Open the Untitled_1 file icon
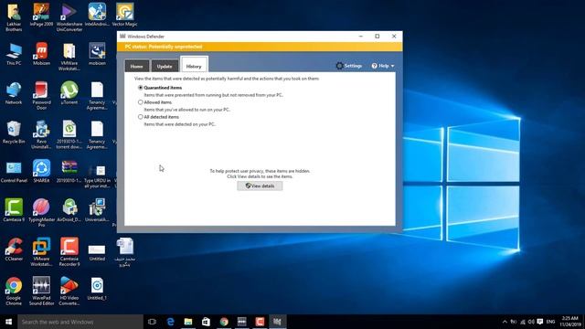The height and width of the screenshot is (329, 585). pyautogui.click(x=97, y=289)
